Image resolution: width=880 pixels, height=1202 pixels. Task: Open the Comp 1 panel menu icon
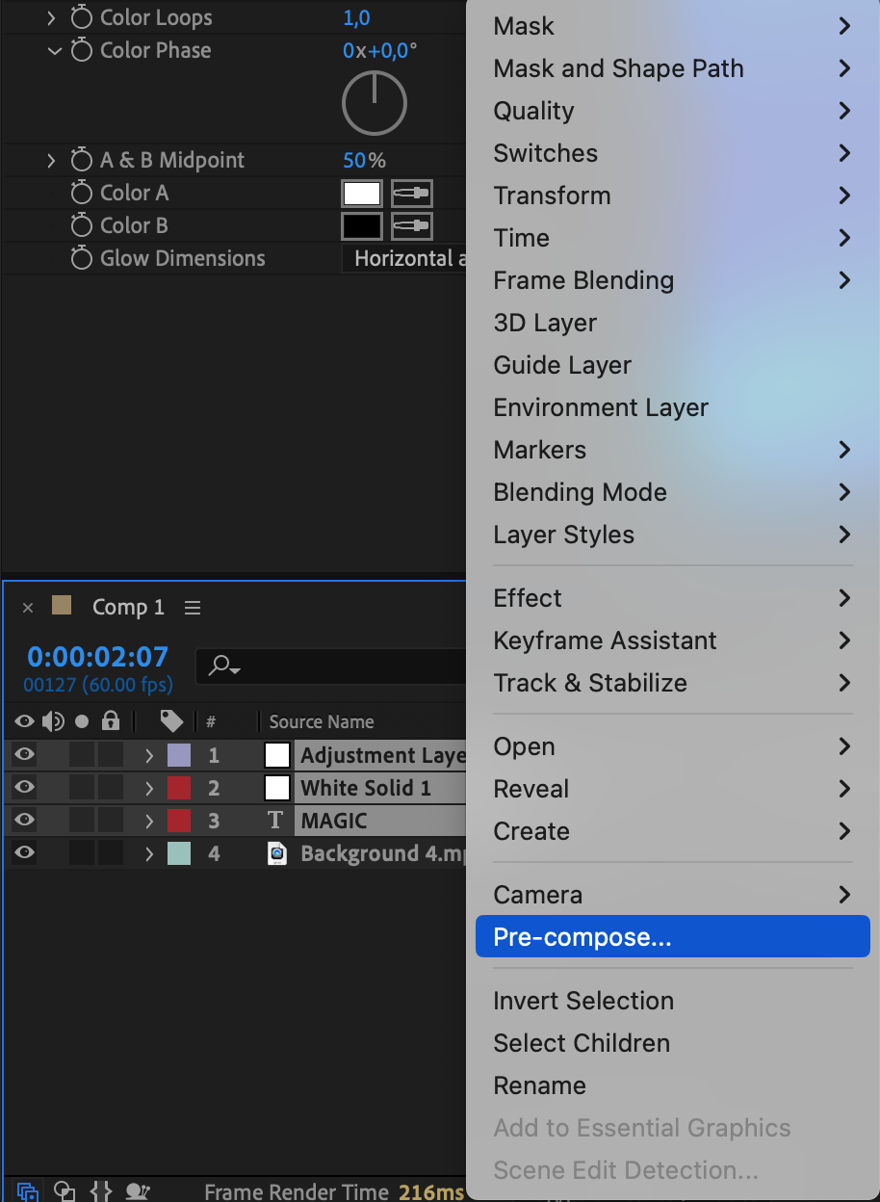tap(193, 608)
